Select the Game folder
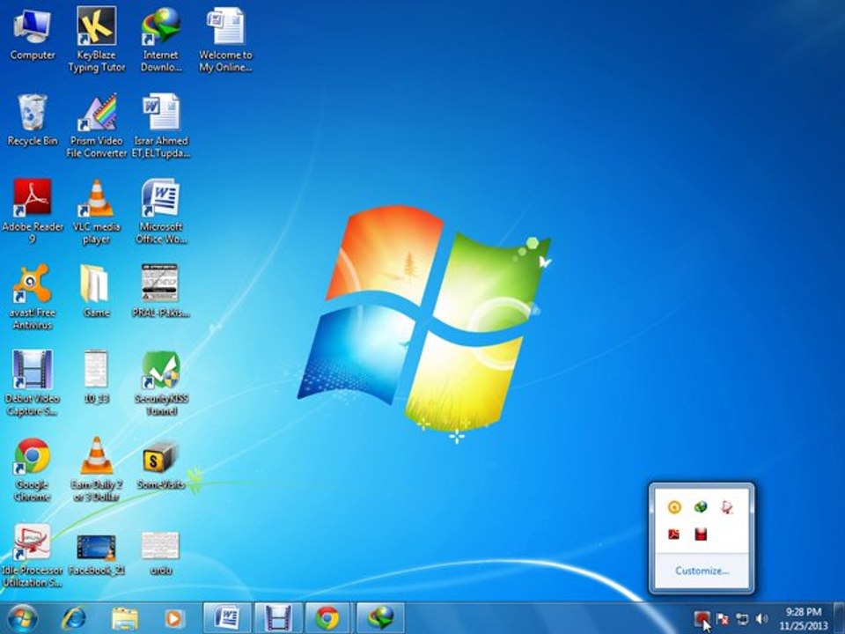The width and height of the screenshot is (845, 634). click(x=97, y=291)
